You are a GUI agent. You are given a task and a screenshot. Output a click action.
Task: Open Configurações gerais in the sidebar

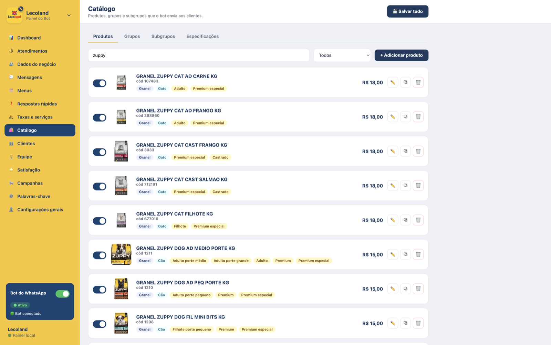pyautogui.click(x=40, y=210)
